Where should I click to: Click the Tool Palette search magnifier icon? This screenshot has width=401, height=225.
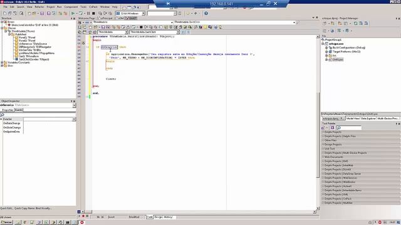click(x=339, y=127)
